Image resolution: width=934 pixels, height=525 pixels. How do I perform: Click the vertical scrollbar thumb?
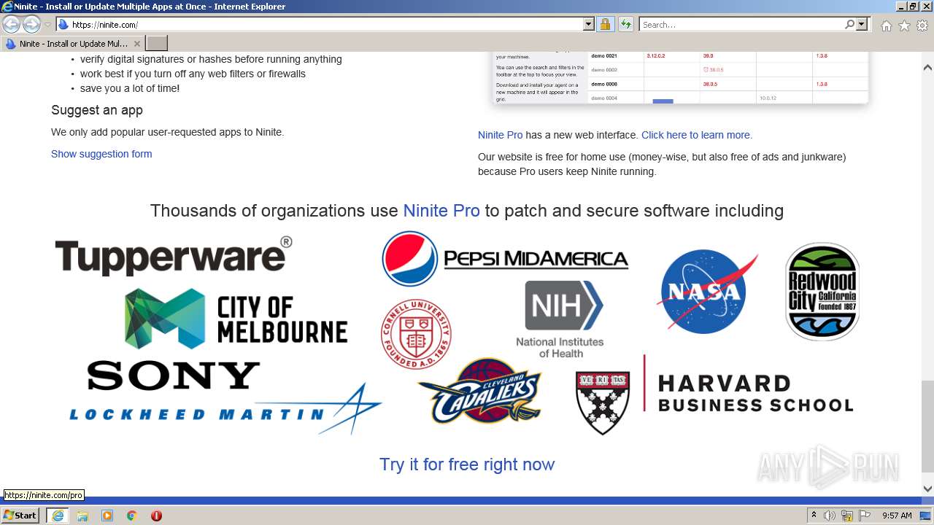[x=927, y=427]
